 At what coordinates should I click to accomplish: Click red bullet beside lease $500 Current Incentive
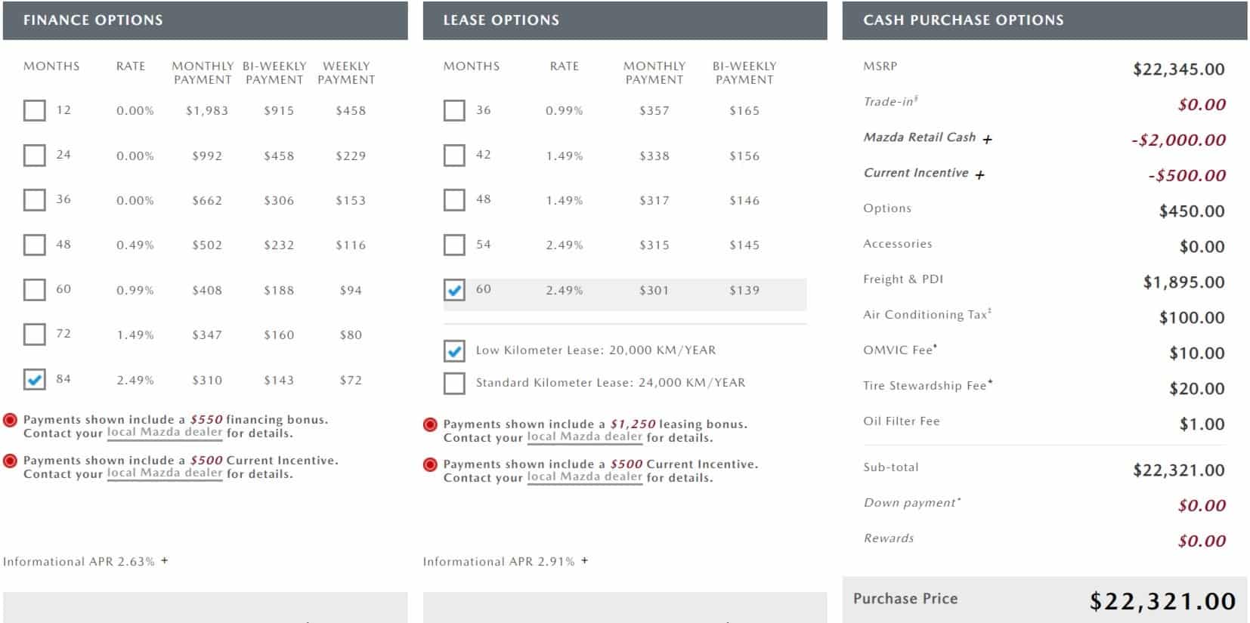point(430,464)
